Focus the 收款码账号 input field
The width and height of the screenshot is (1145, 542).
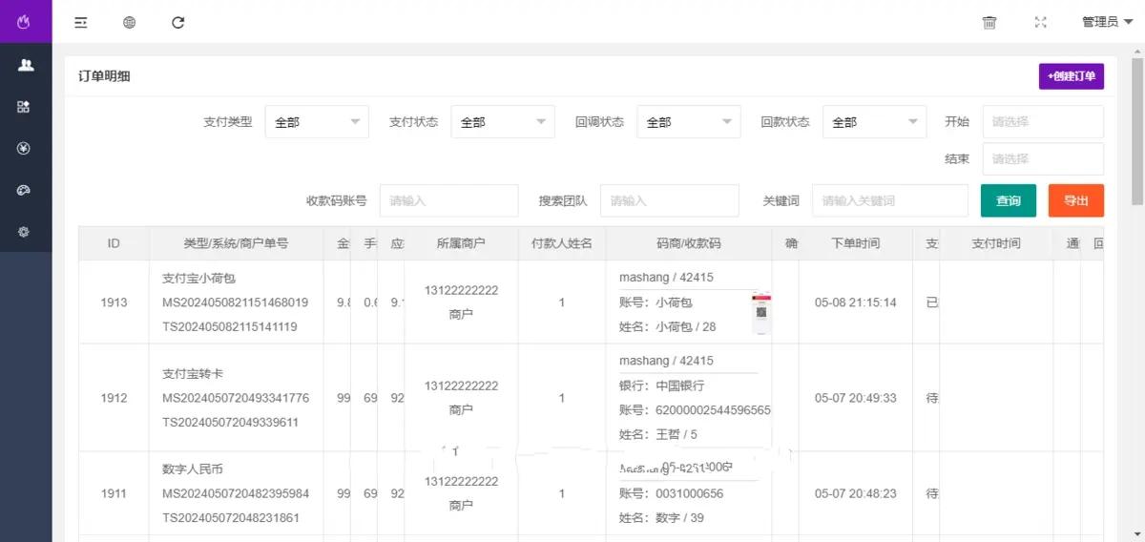(449, 200)
